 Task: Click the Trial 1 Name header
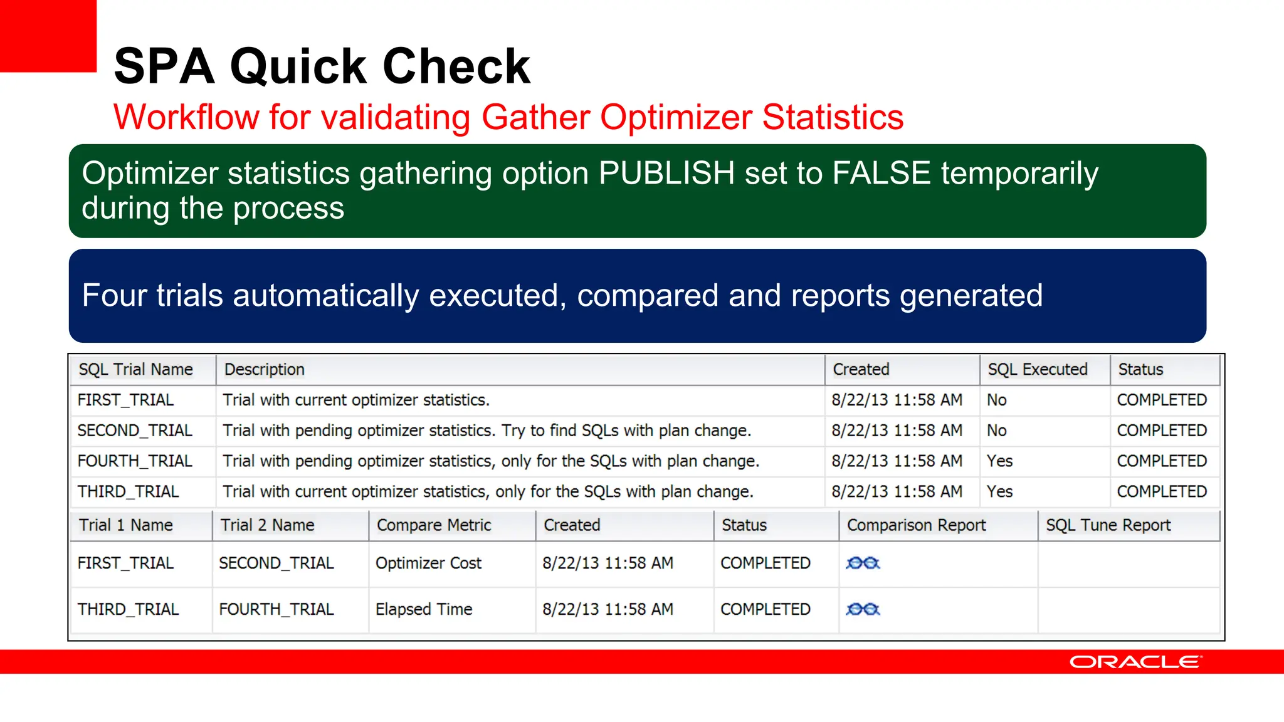click(x=126, y=525)
